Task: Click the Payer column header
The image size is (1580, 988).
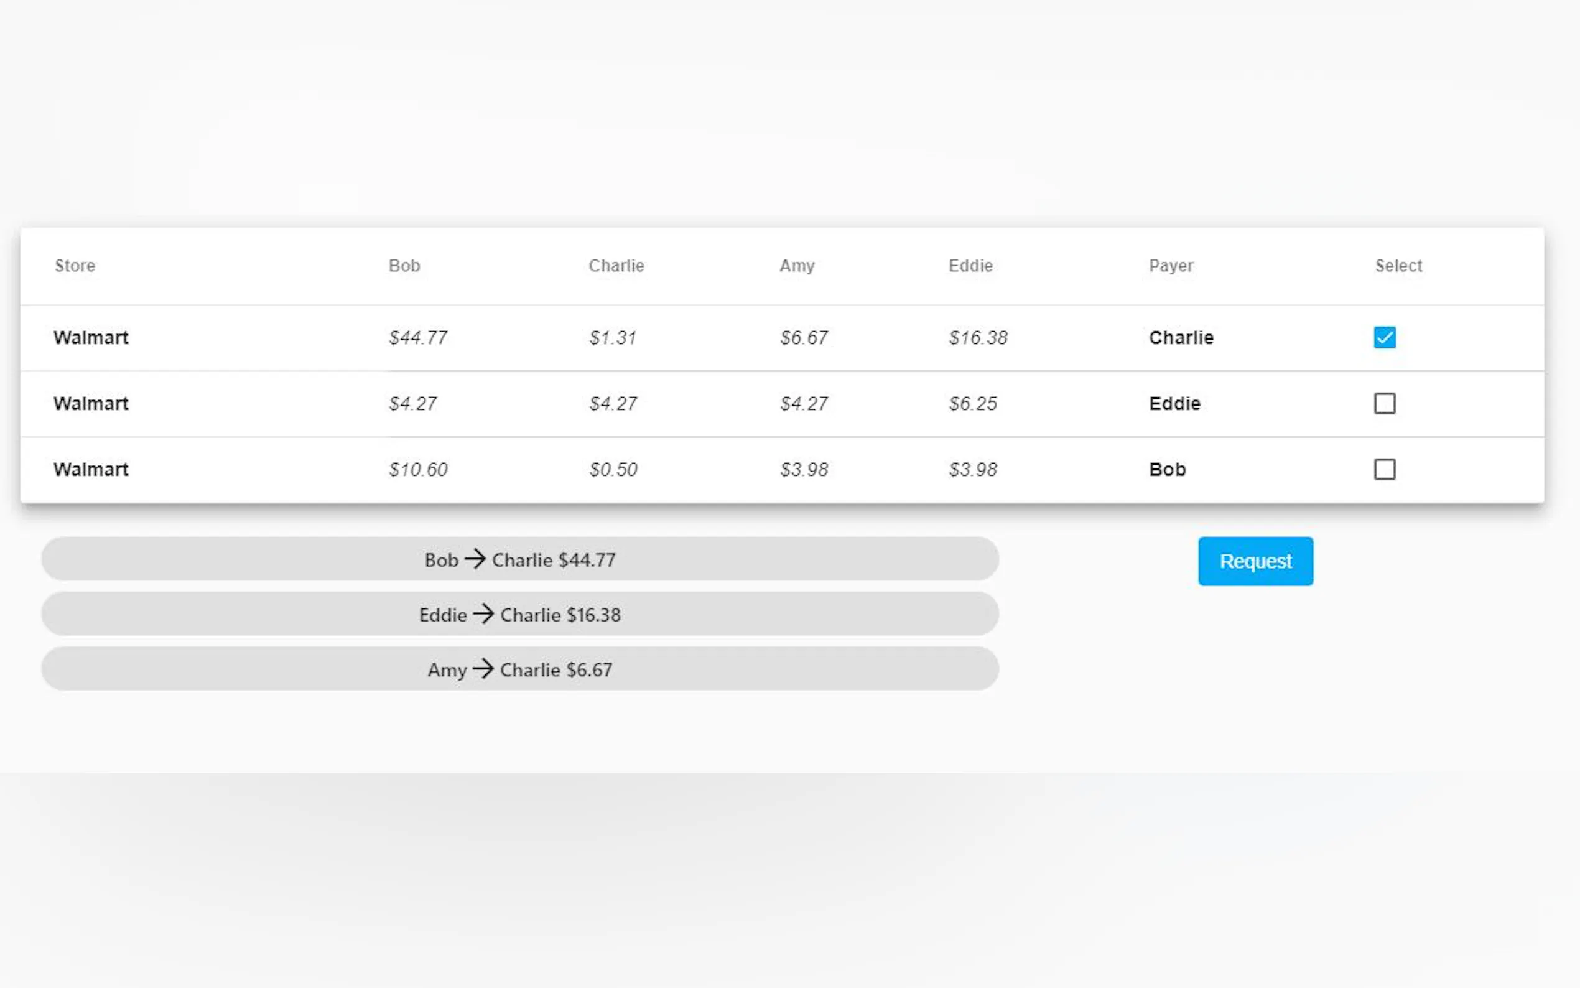Action: click(x=1171, y=266)
